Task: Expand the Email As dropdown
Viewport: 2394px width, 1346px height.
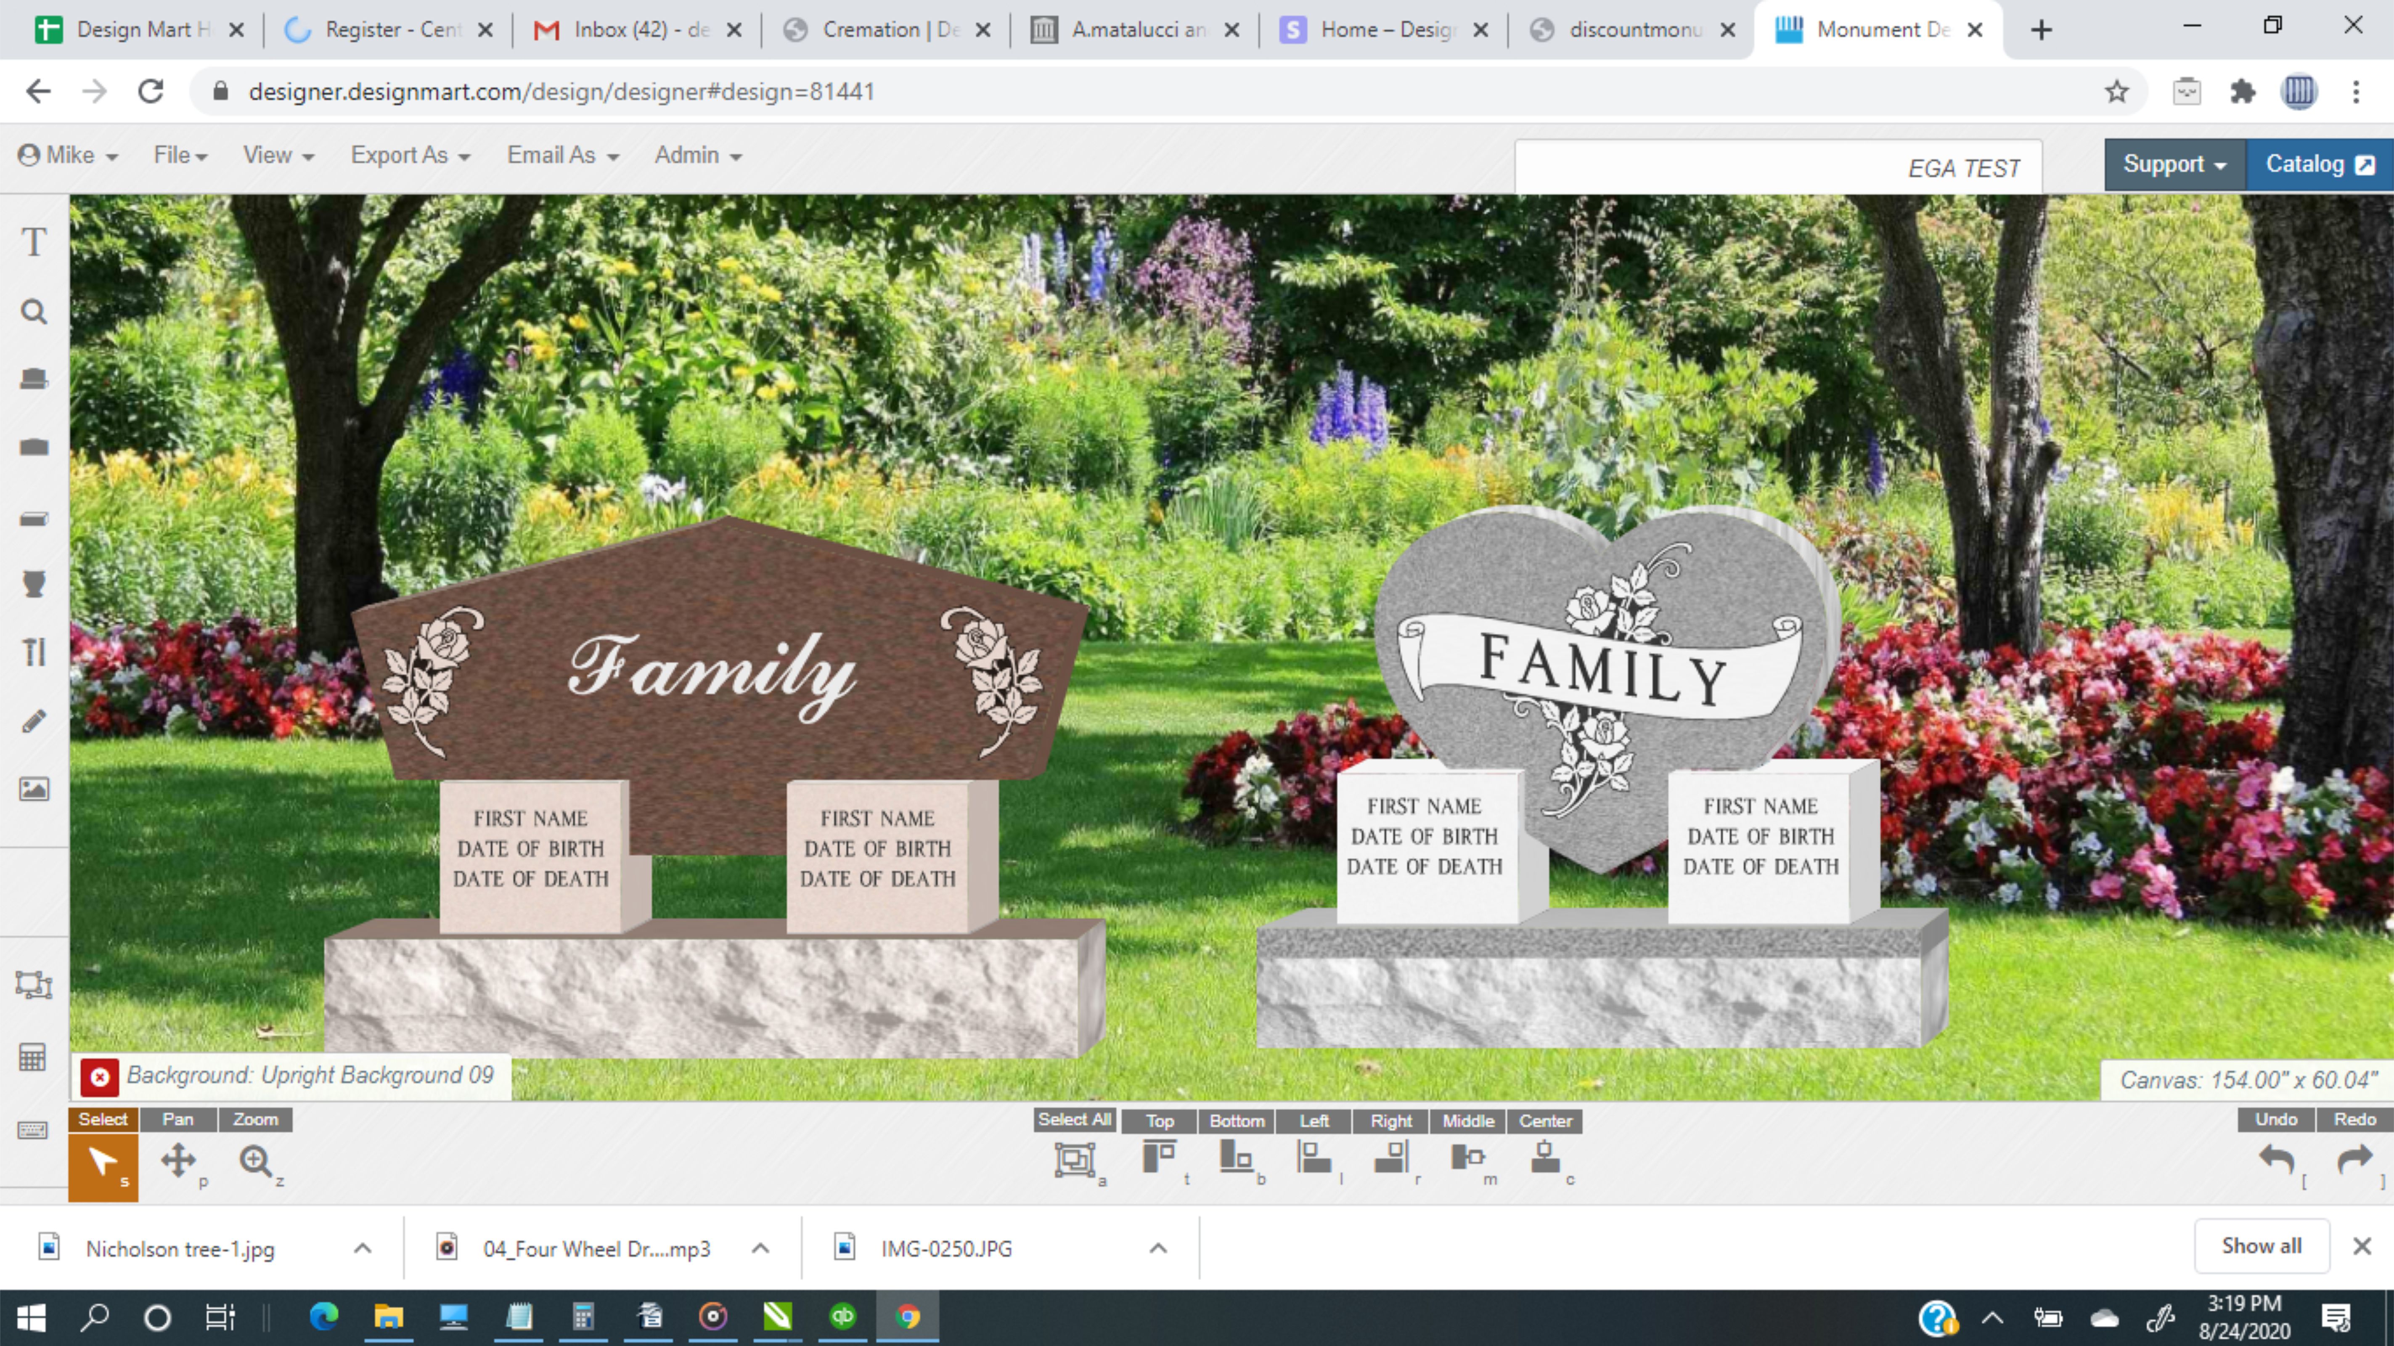Action: [562, 155]
